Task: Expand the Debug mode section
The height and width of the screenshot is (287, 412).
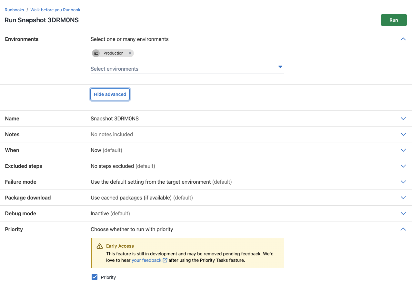Action: tap(403, 213)
